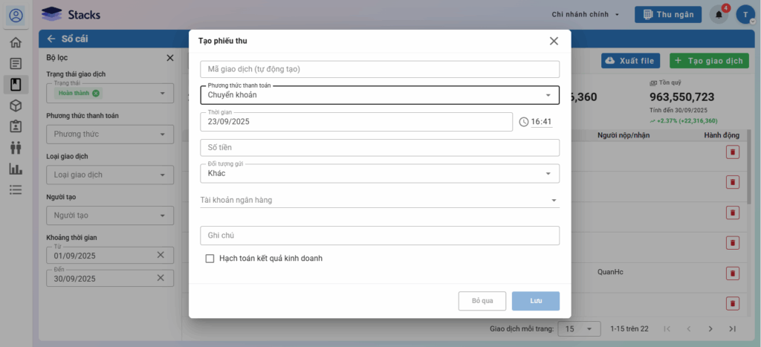Click the people icon in left sidebar
Screen dimensions: 761x347
click(16, 148)
